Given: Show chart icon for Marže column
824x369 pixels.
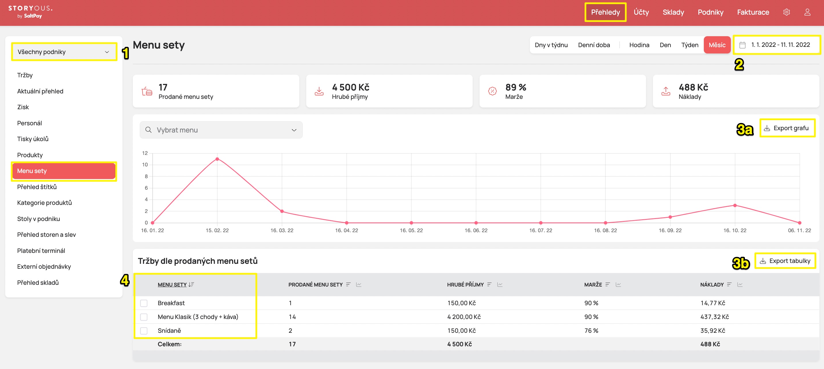Looking at the screenshot, I should [x=618, y=285].
